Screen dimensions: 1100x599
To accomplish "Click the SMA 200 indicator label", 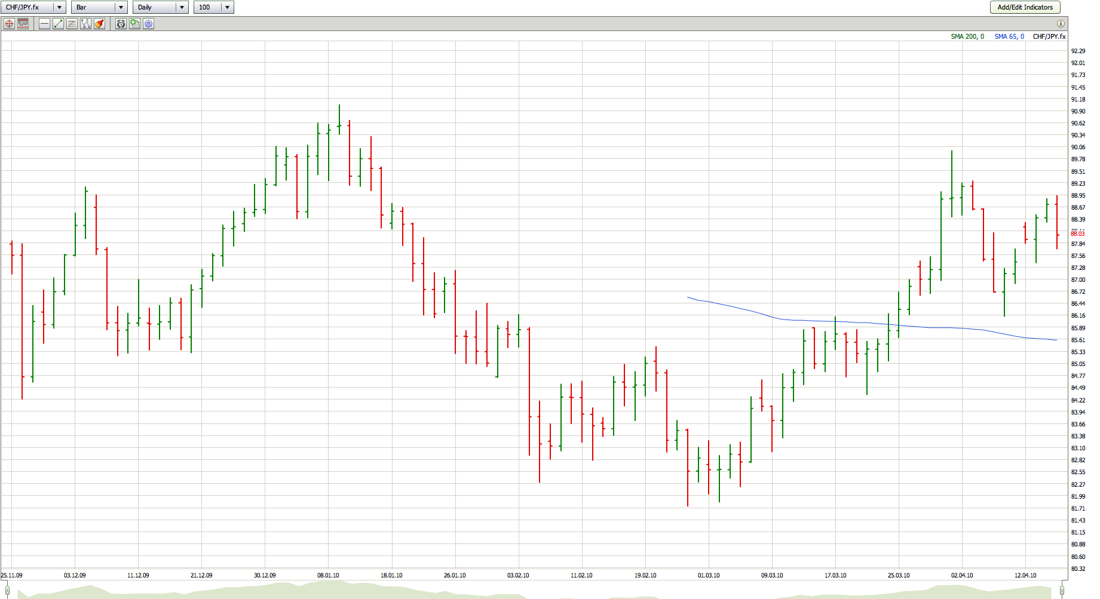I will point(967,36).
